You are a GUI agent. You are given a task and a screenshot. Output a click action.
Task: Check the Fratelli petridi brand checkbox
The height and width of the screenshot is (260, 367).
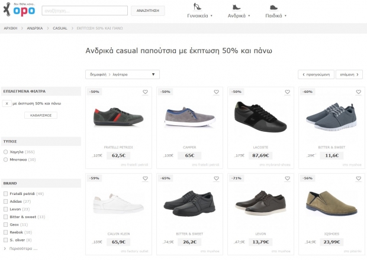[x=5, y=194]
